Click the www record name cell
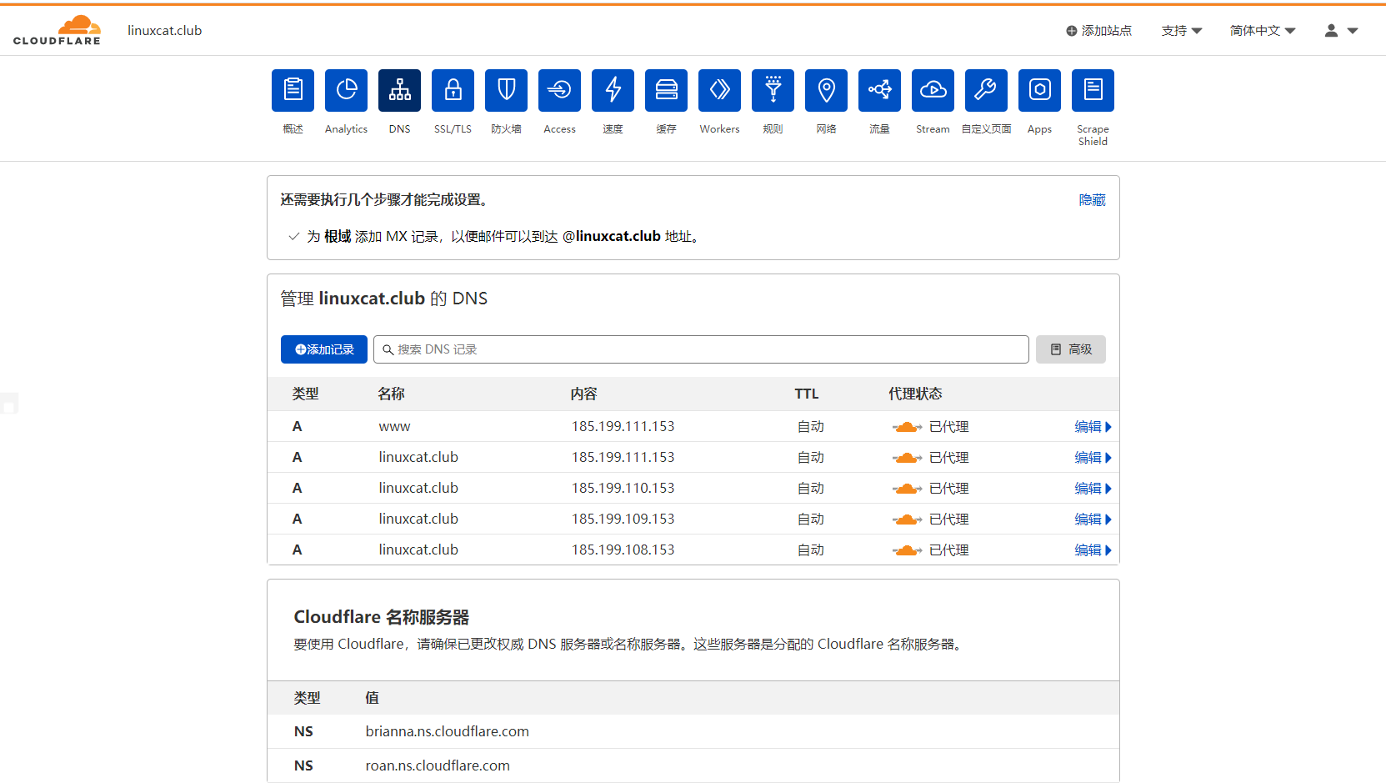1386x783 pixels. click(x=394, y=427)
